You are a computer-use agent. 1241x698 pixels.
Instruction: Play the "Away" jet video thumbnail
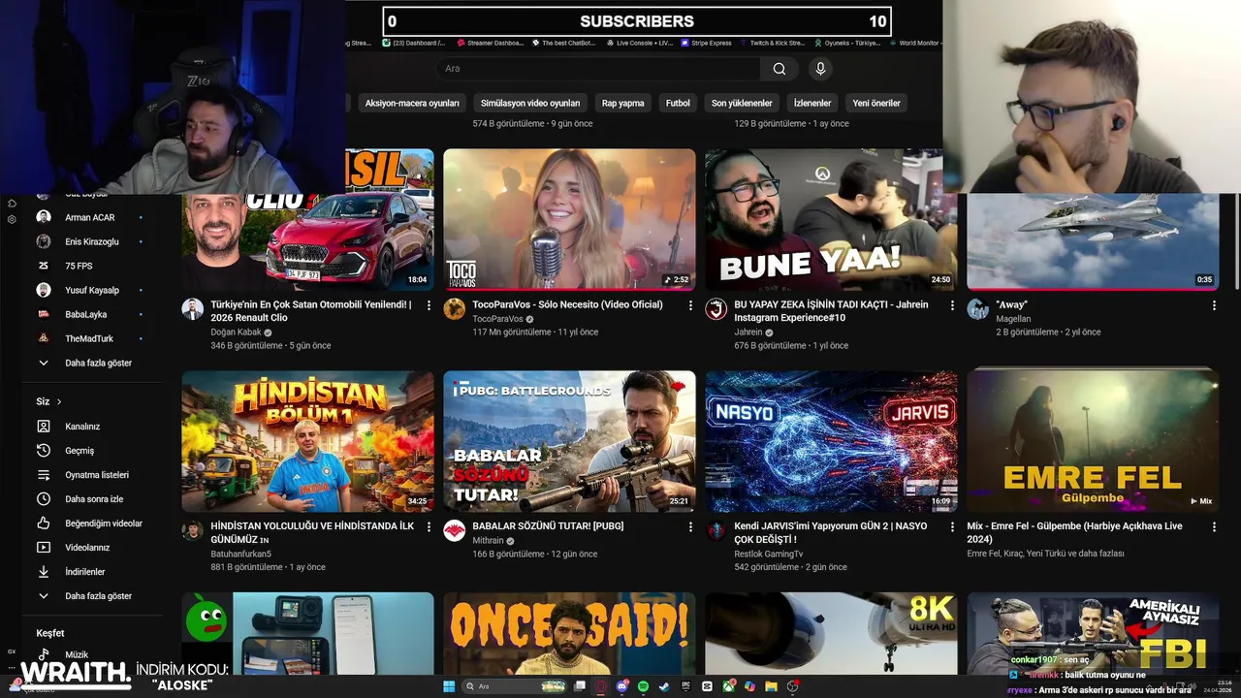point(1093,240)
